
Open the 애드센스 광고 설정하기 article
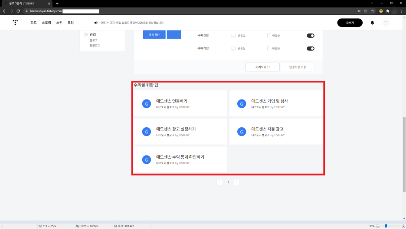click(176, 129)
